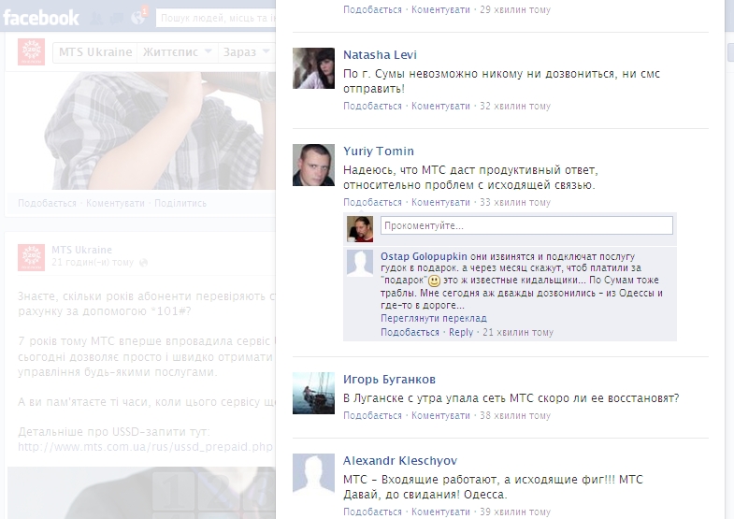The width and height of the screenshot is (734, 519).
Task: Open timestamp 39 хвилин тому
Action: pyautogui.click(x=515, y=512)
